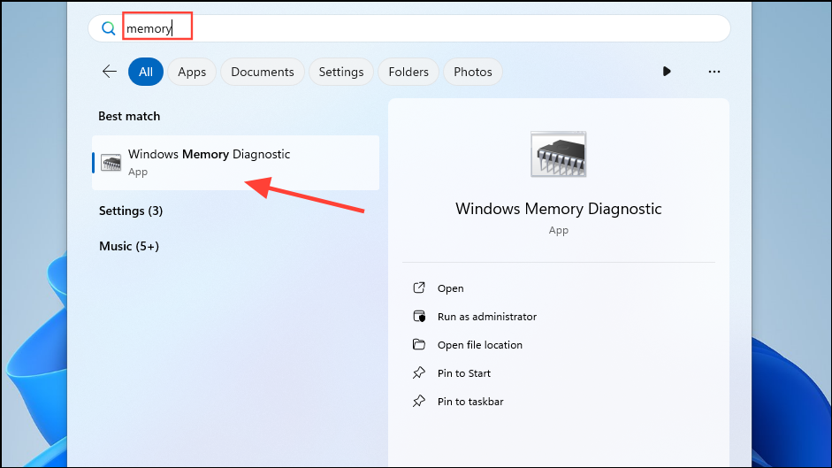Expand the Settings (3) results group

(x=131, y=211)
